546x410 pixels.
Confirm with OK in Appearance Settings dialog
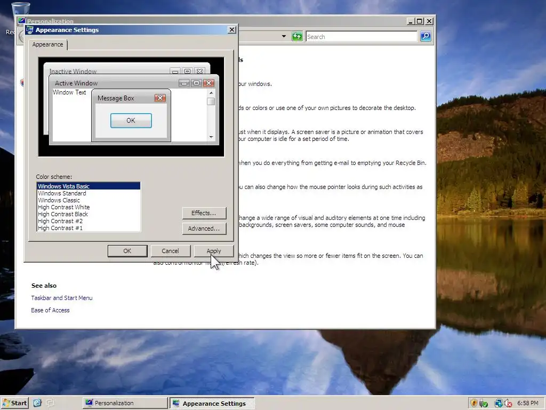pyautogui.click(x=127, y=251)
